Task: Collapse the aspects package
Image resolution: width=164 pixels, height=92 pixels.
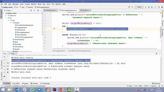Action: (x=11, y=23)
